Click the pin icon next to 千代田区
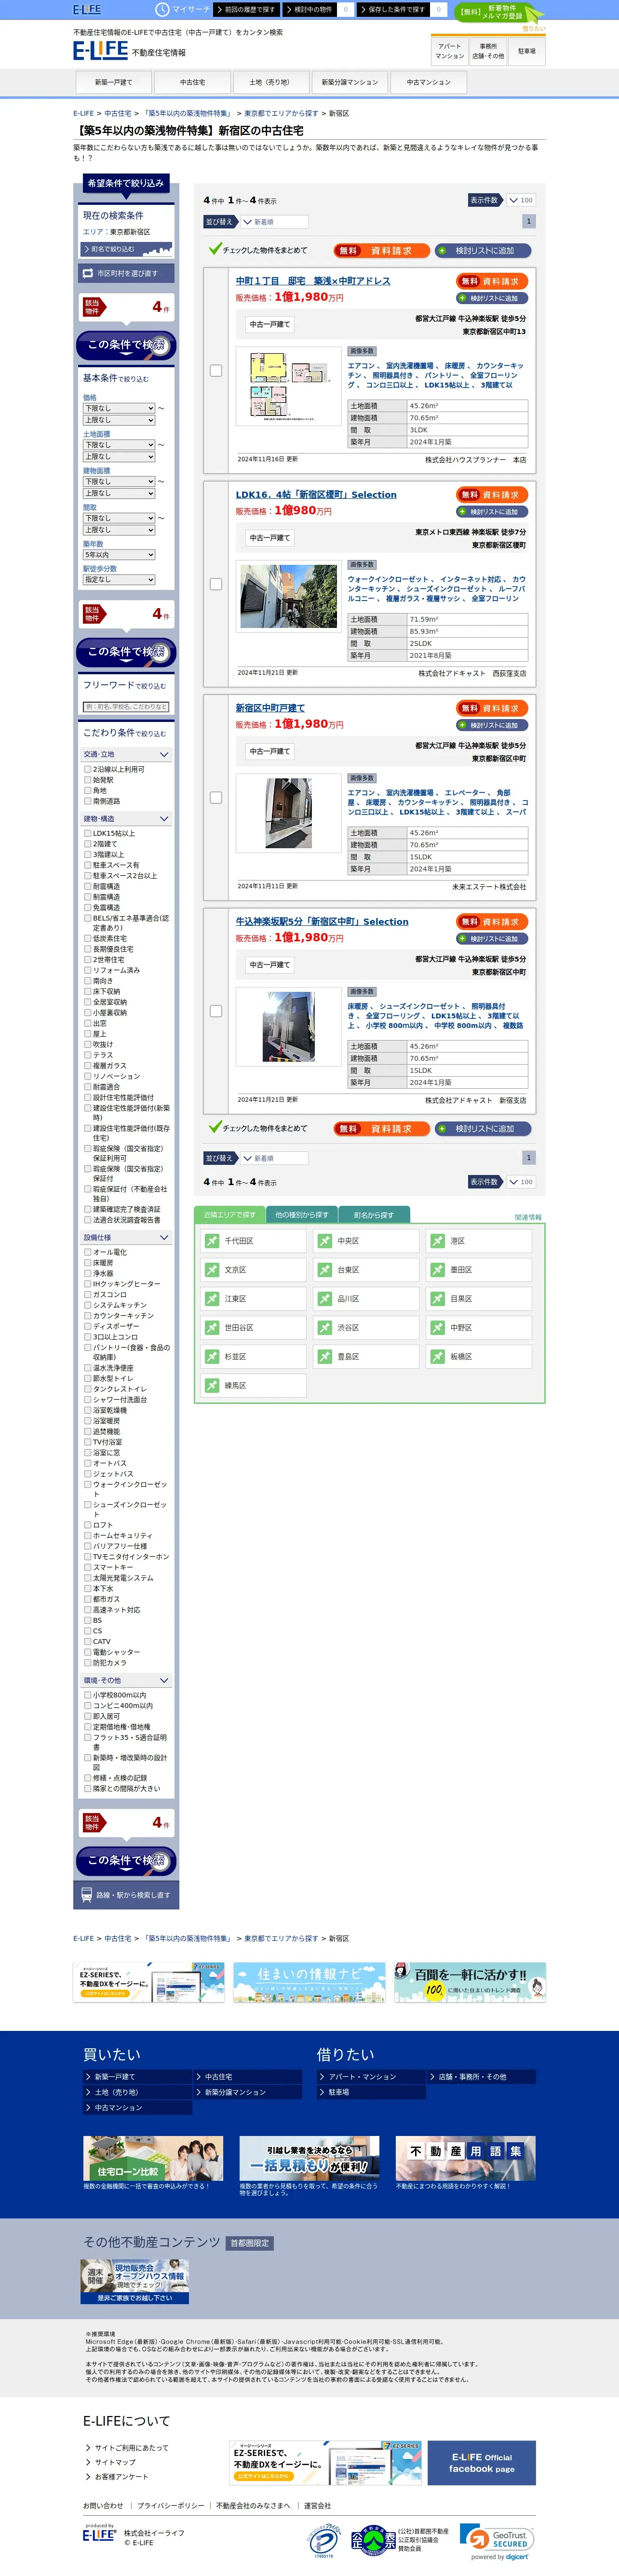Image resolution: width=619 pixels, height=2576 pixels. click(212, 1241)
